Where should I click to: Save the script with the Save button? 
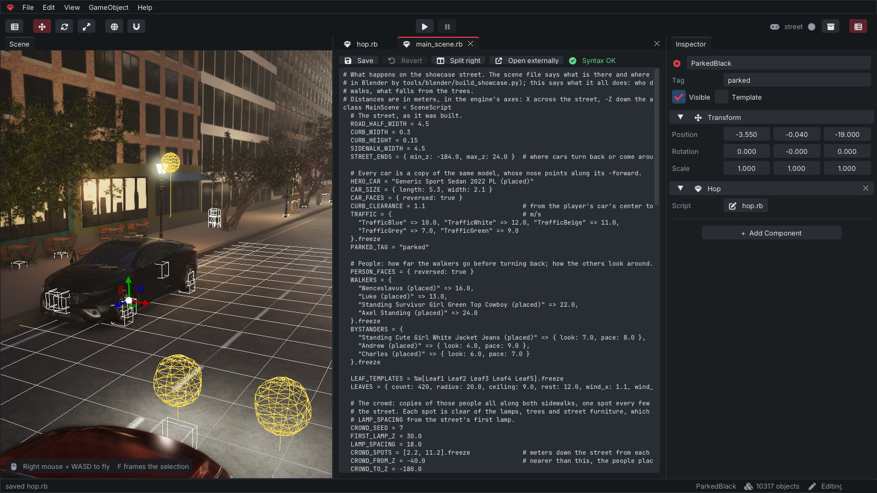(x=359, y=61)
